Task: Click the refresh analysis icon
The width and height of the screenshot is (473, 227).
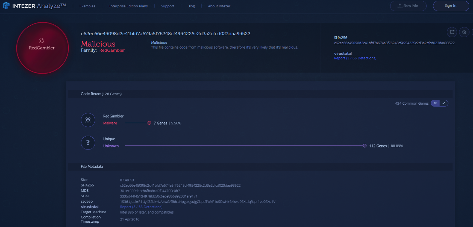Action: [452, 32]
